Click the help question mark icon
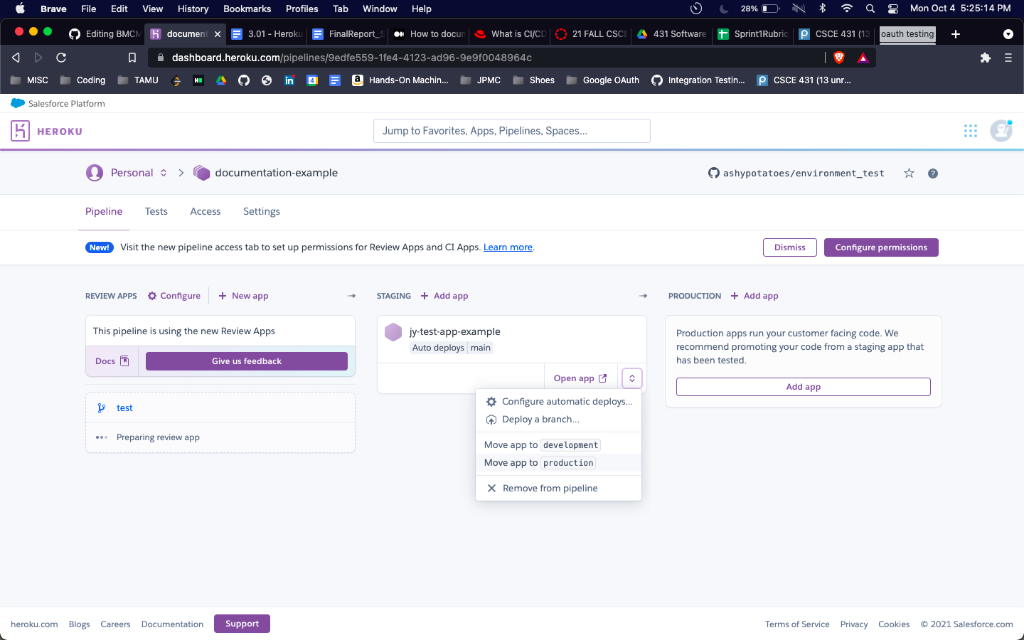Viewport: 1024px width, 640px height. pyautogui.click(x=933, y=174)
